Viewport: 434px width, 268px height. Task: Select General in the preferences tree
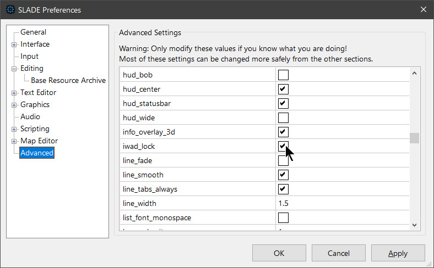33,32
